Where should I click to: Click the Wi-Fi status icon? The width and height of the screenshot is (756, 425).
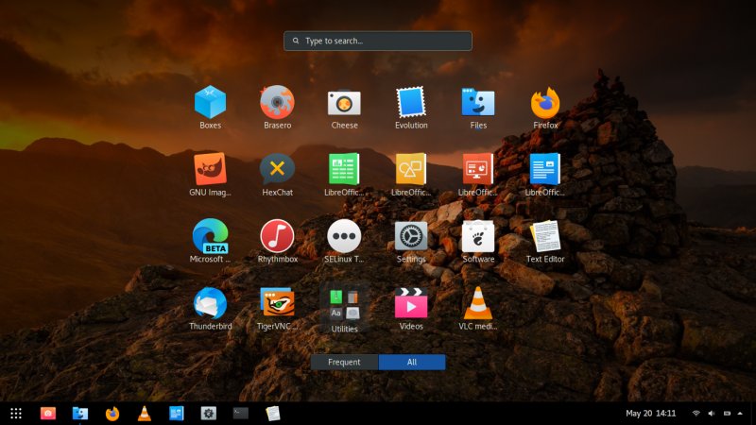click(x=696, y=414)
